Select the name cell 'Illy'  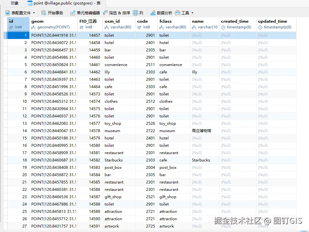(x=204, y=72)
